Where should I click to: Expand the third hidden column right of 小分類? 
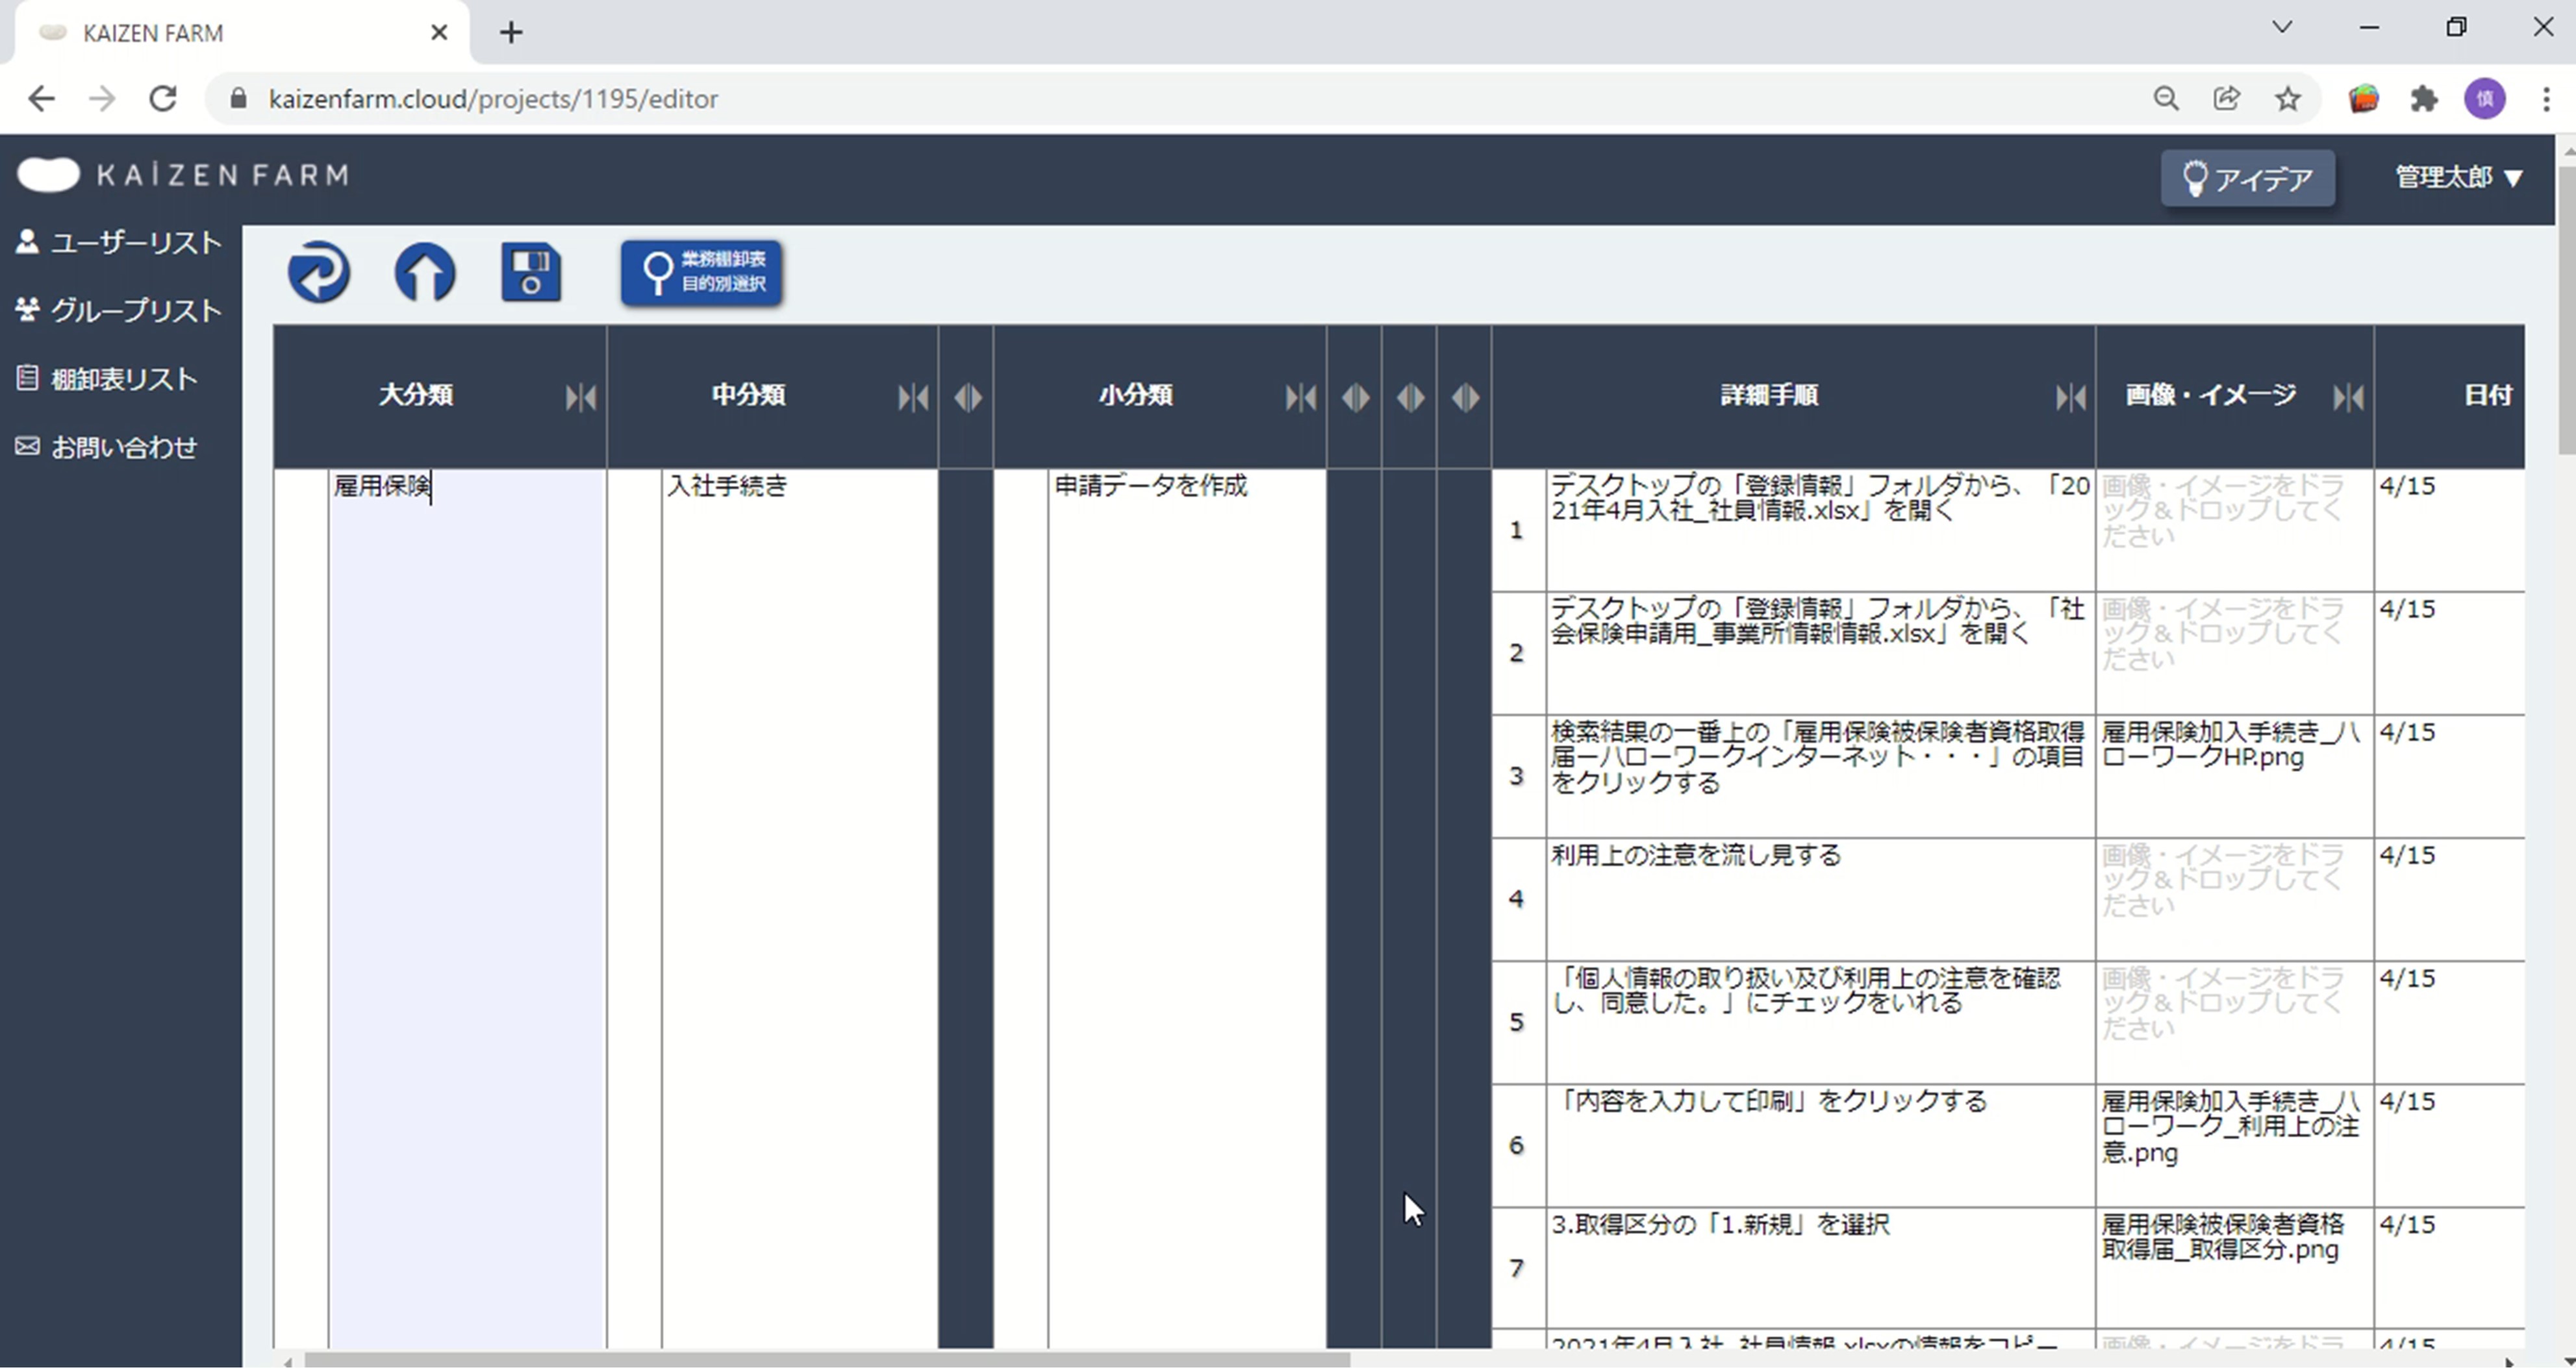point(1465,398)
